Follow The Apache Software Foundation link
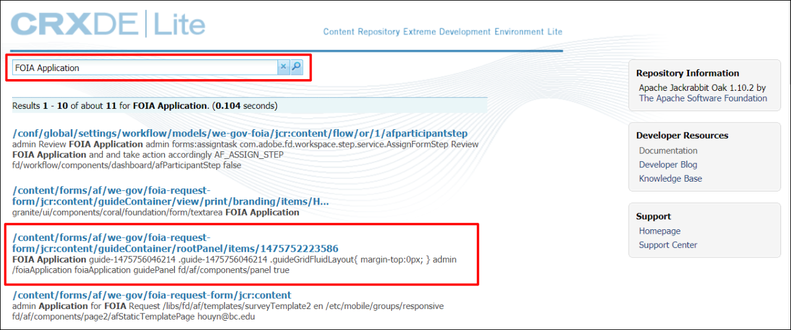The image size is (791, 330). coord(703,98)
